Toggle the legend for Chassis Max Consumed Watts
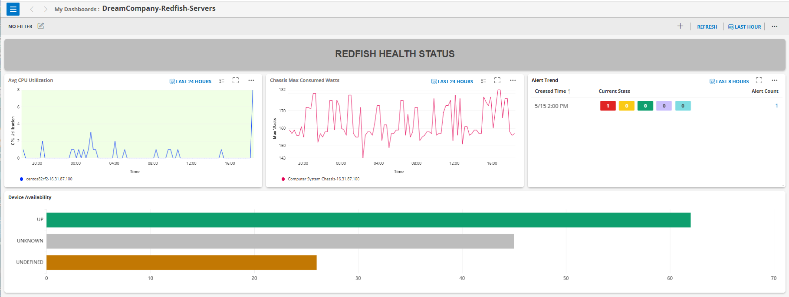The width and height of the screenshot is (789, 297). point(483,81)
